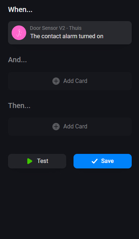Click the 'Save' label text
The width and height of the screenshot is (139, 239).
(x=107, y=161)
